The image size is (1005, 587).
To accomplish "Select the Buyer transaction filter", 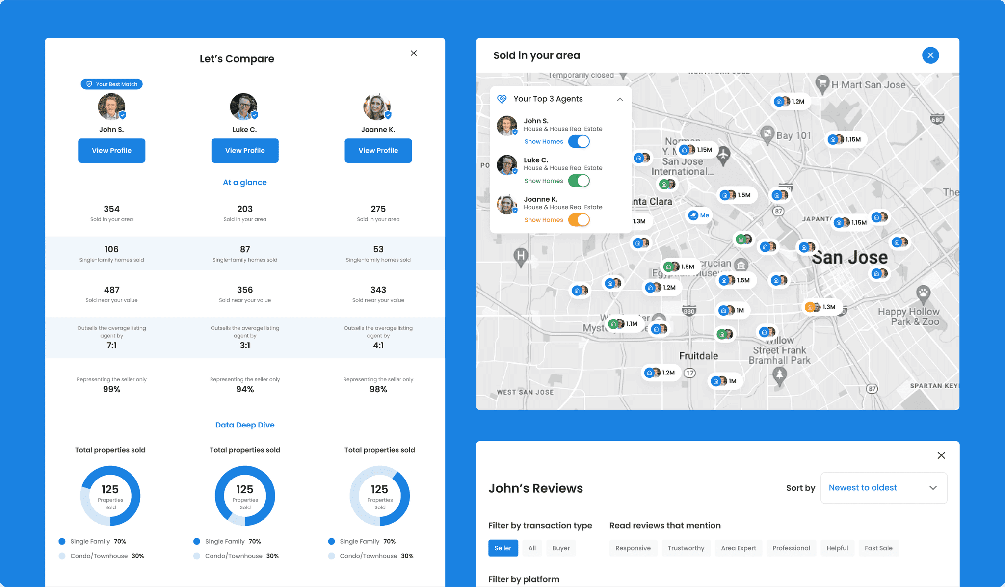I will 561,548.
